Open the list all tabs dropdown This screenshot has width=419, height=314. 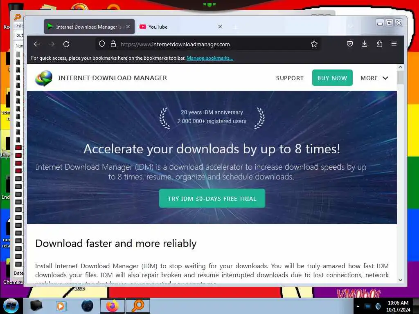(x=351, y=27)
